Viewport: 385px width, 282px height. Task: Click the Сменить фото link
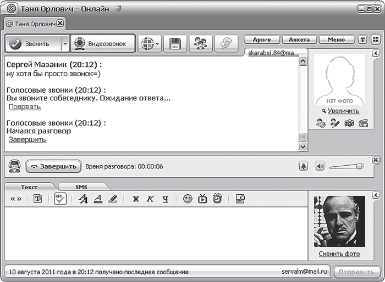click(339, 254)
